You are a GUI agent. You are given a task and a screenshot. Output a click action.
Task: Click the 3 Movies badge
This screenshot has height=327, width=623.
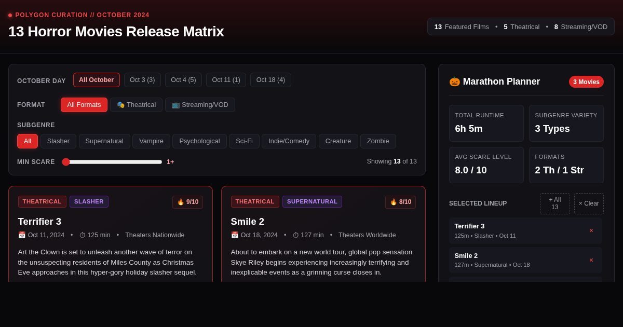pyautogui.click(x=586, y=82)
